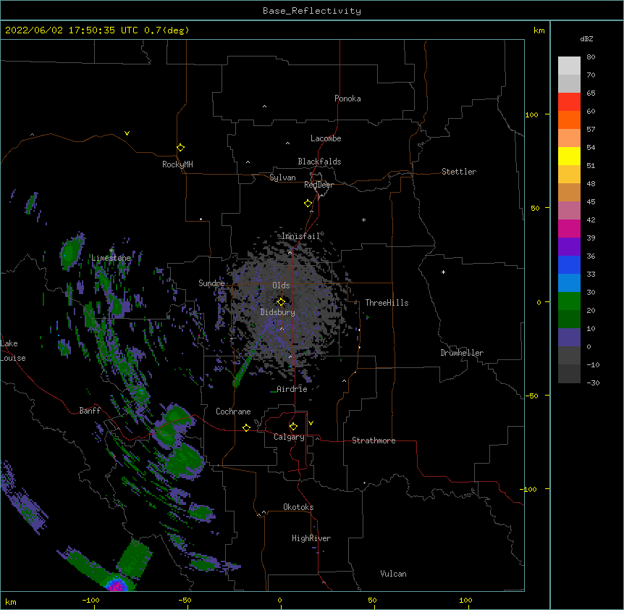Click the Limestone label
The image size is (624, 610).
(x=111, y=258)
